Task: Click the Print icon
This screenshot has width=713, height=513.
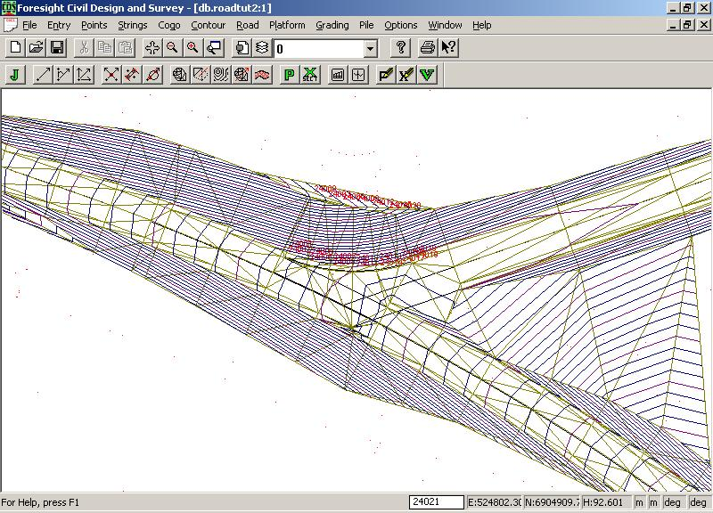Action: 428,48
